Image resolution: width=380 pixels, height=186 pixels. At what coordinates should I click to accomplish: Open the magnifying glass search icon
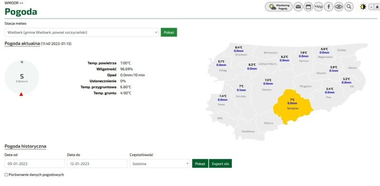pyautogui.click(x=349, y=7)
